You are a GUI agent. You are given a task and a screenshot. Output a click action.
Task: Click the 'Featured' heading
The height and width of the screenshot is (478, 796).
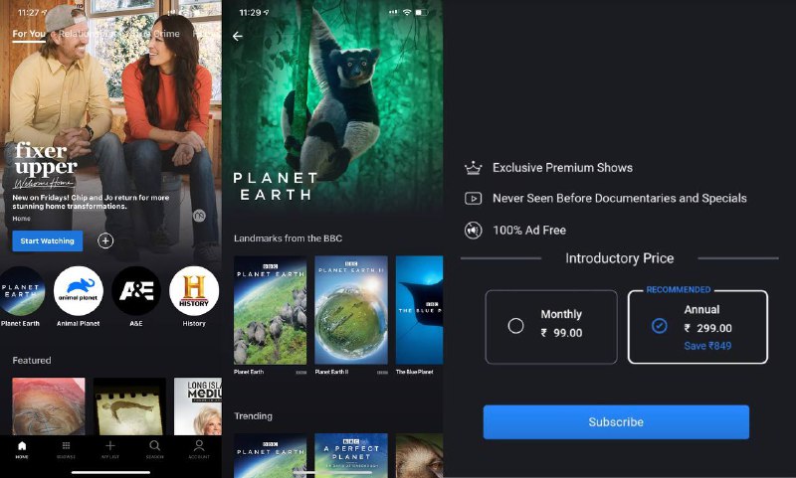point(32,360)
